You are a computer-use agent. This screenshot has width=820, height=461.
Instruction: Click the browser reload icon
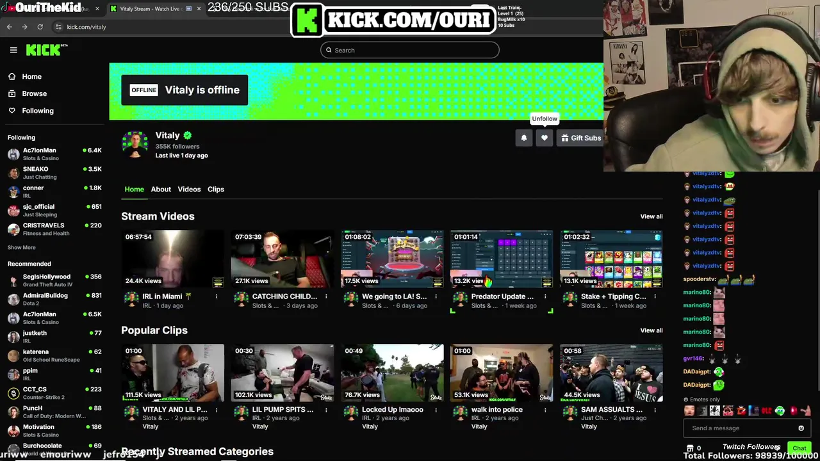(40, 27)
